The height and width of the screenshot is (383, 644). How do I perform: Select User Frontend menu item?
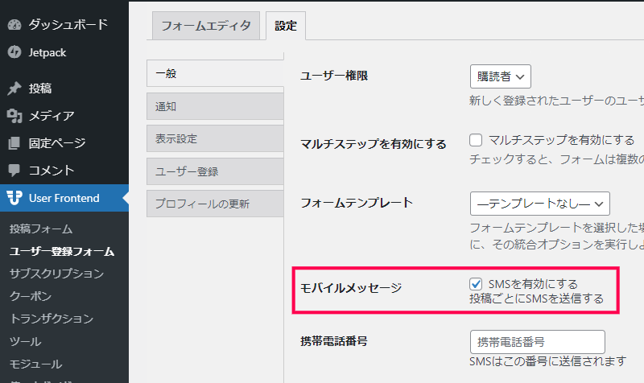pos(64,198)
